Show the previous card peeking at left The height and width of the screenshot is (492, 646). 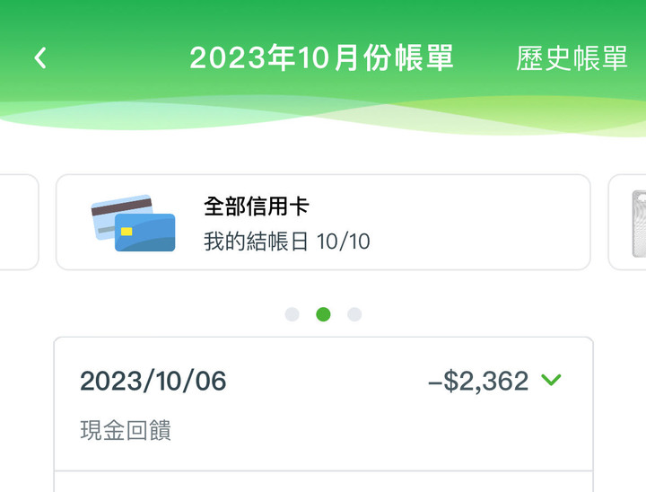click(19, 223)
